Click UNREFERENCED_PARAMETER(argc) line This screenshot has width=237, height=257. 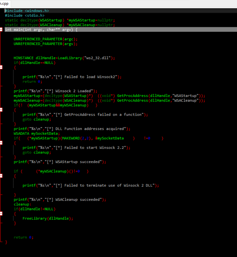pos(45,39)
